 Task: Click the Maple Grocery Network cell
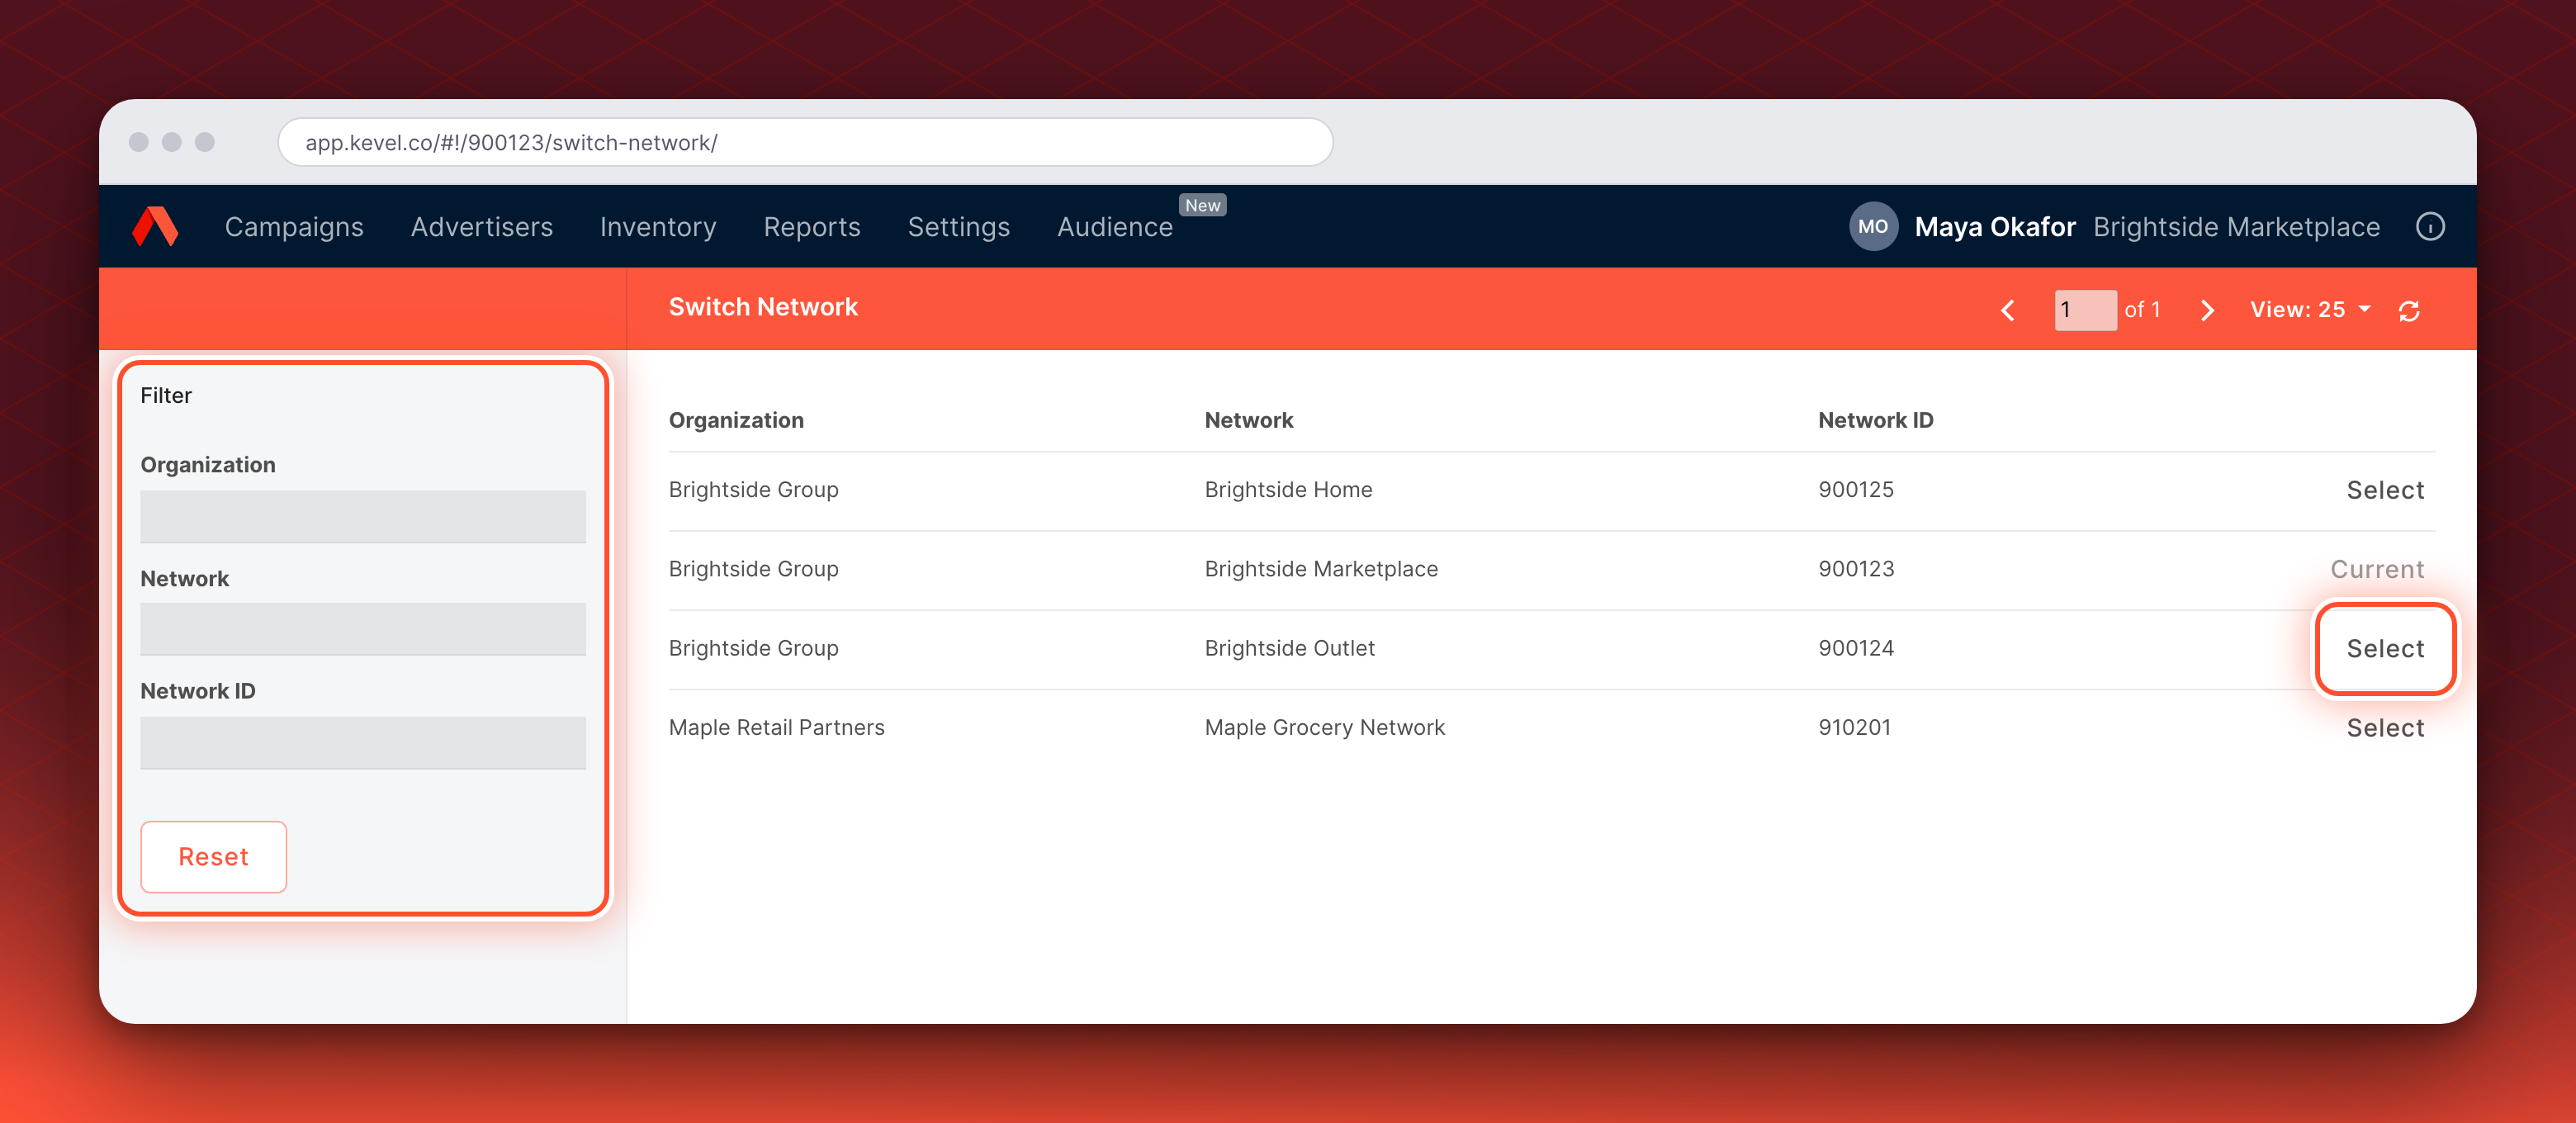click(x=1325, y=727)
